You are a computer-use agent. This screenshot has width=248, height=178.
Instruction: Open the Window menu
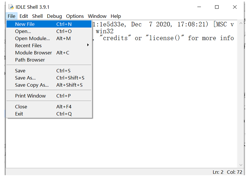tap(97, 16)
